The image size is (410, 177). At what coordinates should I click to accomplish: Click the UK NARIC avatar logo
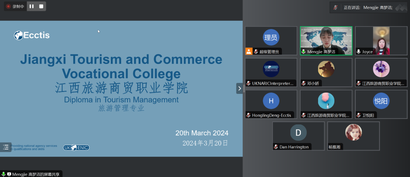tap(271, 69)
